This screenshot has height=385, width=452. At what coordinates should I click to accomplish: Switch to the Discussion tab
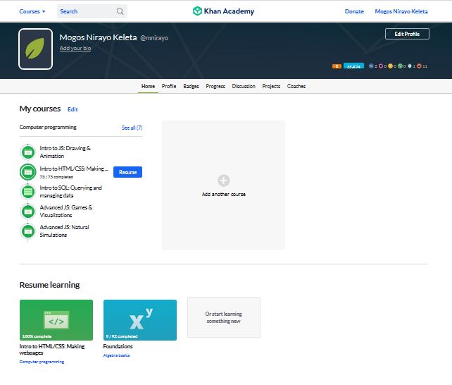(244, 86)
